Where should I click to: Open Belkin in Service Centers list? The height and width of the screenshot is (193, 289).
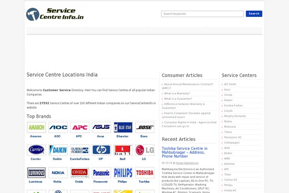(x=228, y=153)
